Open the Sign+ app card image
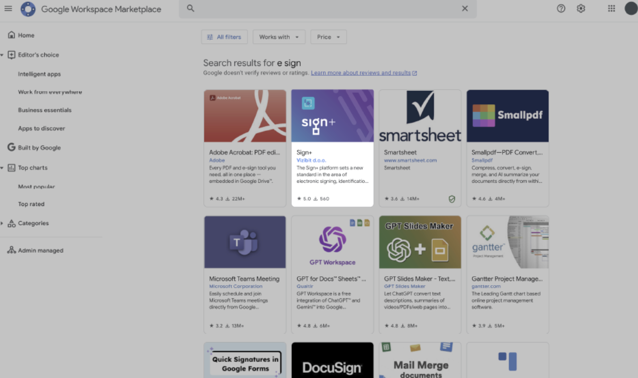 (332, 116)
